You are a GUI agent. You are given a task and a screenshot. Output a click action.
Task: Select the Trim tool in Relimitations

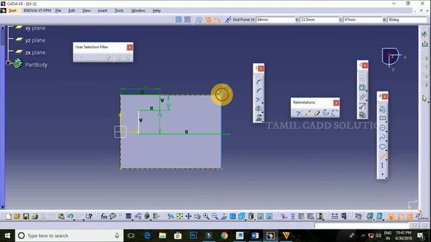pyautogui.click(x=298, y=113)
